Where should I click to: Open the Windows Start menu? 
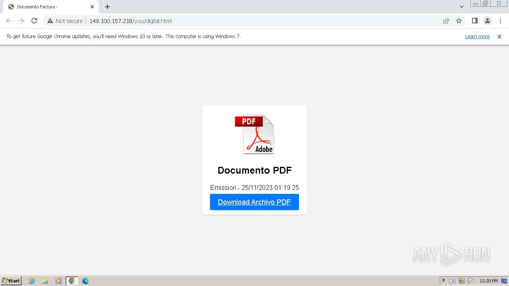(11, 281)
